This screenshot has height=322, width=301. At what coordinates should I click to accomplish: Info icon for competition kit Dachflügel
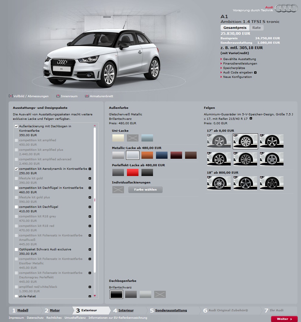pyautogui.click(x=90, y=207)
